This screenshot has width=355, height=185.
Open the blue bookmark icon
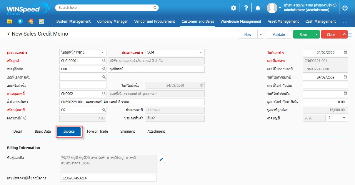[x=20, y=21]
